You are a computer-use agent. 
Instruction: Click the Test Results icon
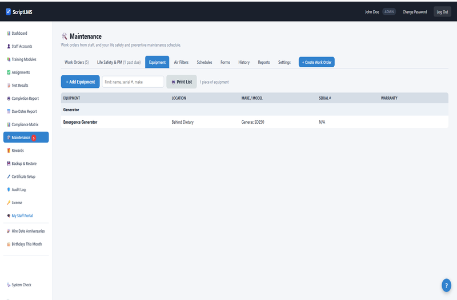pyautogui.click(x=9, y=86)
